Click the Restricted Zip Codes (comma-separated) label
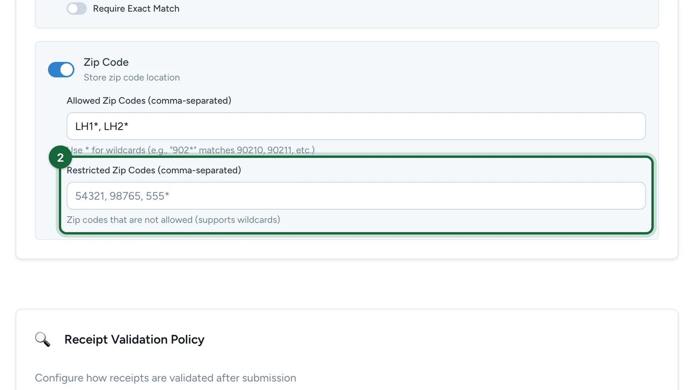694x390 pixels. tap(154, 170)
